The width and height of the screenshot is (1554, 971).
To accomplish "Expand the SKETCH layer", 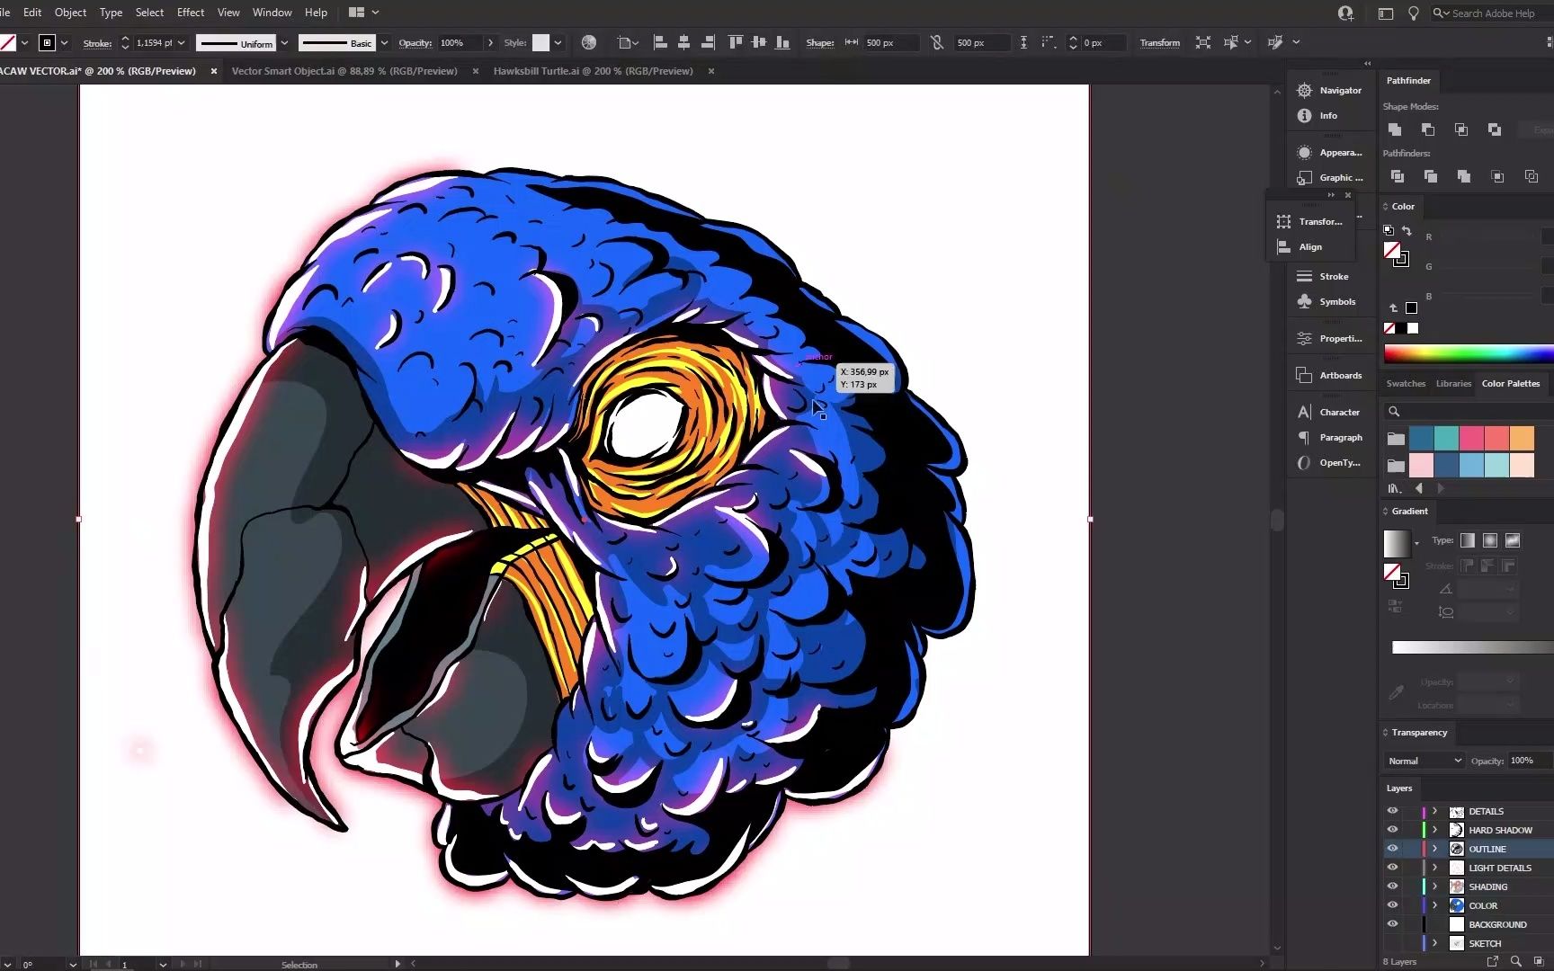I will [1435, 943].
